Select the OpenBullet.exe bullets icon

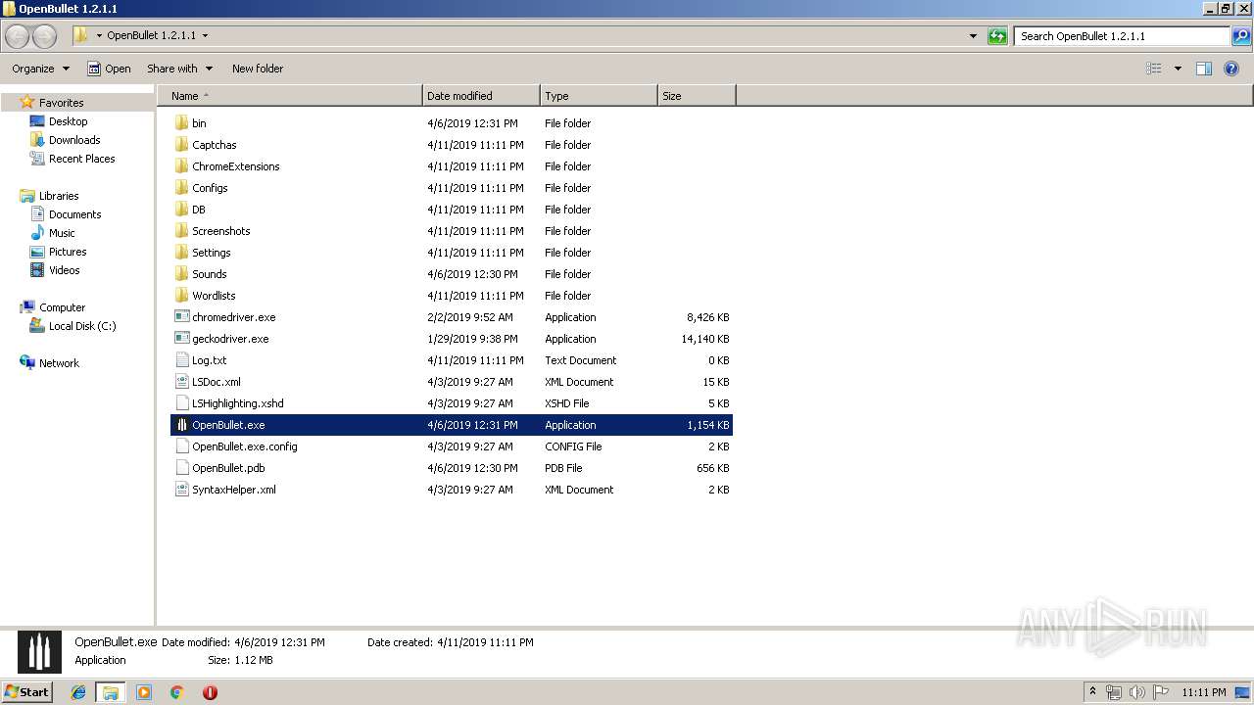click(x=181, y=425)
